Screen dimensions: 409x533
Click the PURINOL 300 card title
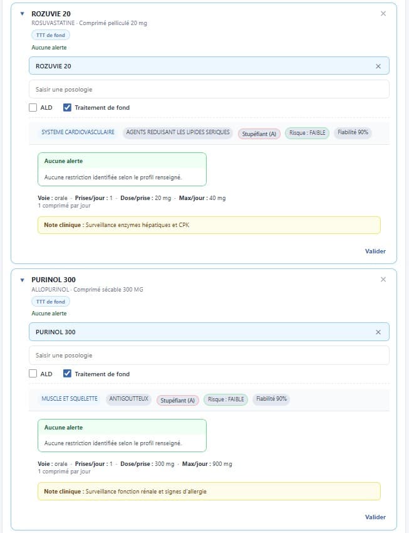point(54,280)
